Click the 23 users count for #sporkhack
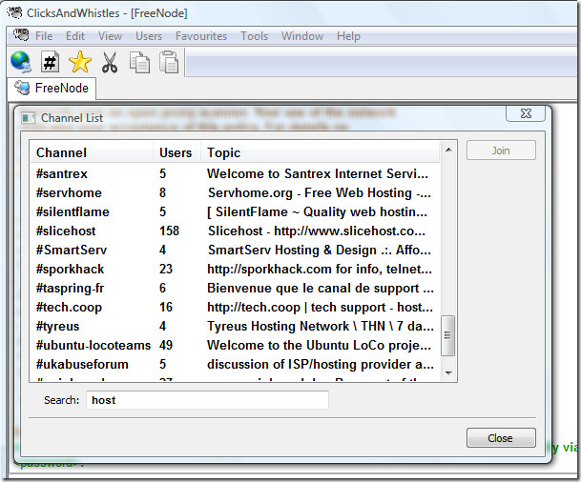 click(166, 269)
